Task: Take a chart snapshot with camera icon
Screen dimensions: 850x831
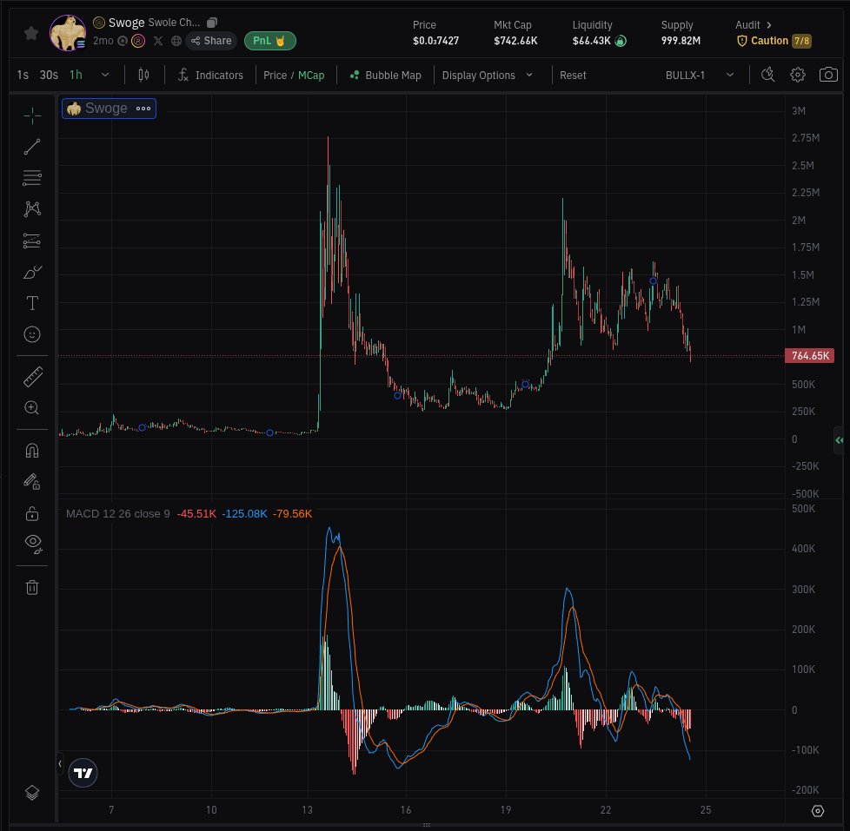Action: point(827,75)
